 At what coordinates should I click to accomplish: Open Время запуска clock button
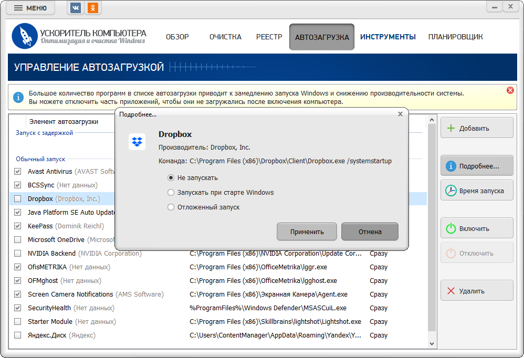[x=477, y=191]
